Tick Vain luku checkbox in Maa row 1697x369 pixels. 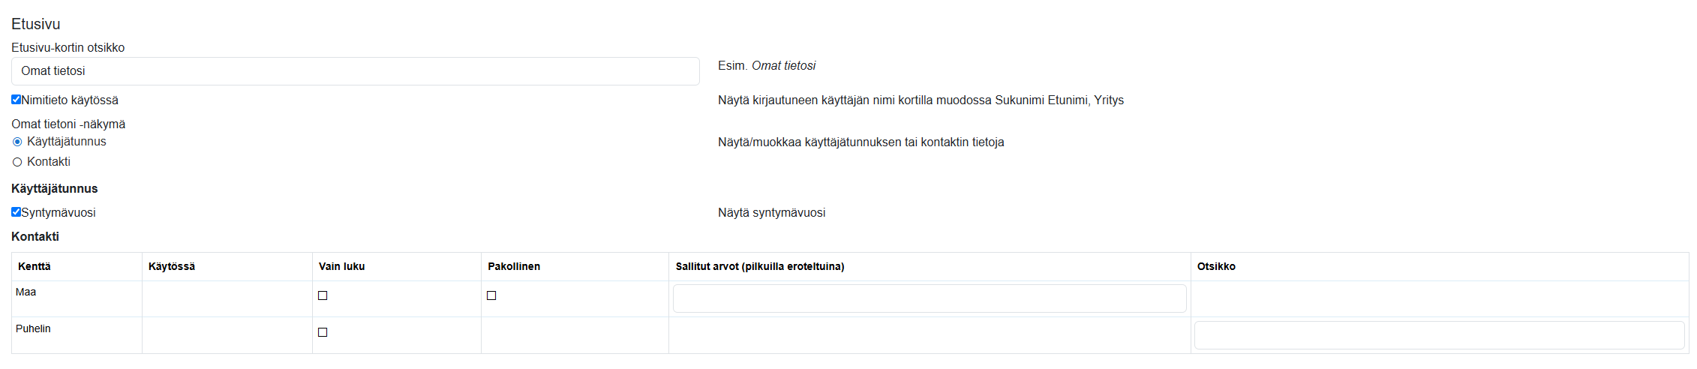pyautogui.click(x=323, y=295)
